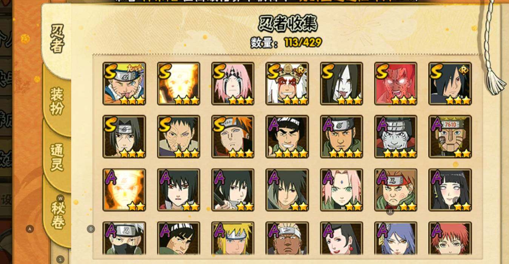Select the orange-haired Pain card
The width and height of the screenshot is (509, 264).
coord(233,137)
